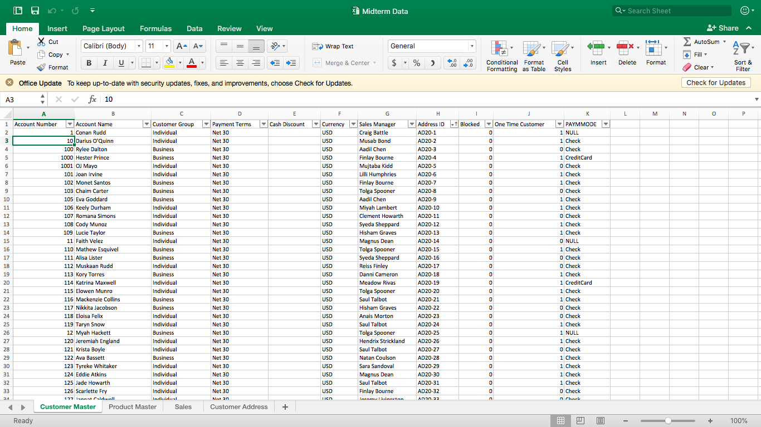Switch to the Formulas ribbon tab
This screenshot has height=427, width=761.
click(x=155, y=28)
